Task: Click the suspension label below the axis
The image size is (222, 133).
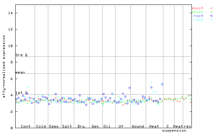Action: (x=174, y=131)
